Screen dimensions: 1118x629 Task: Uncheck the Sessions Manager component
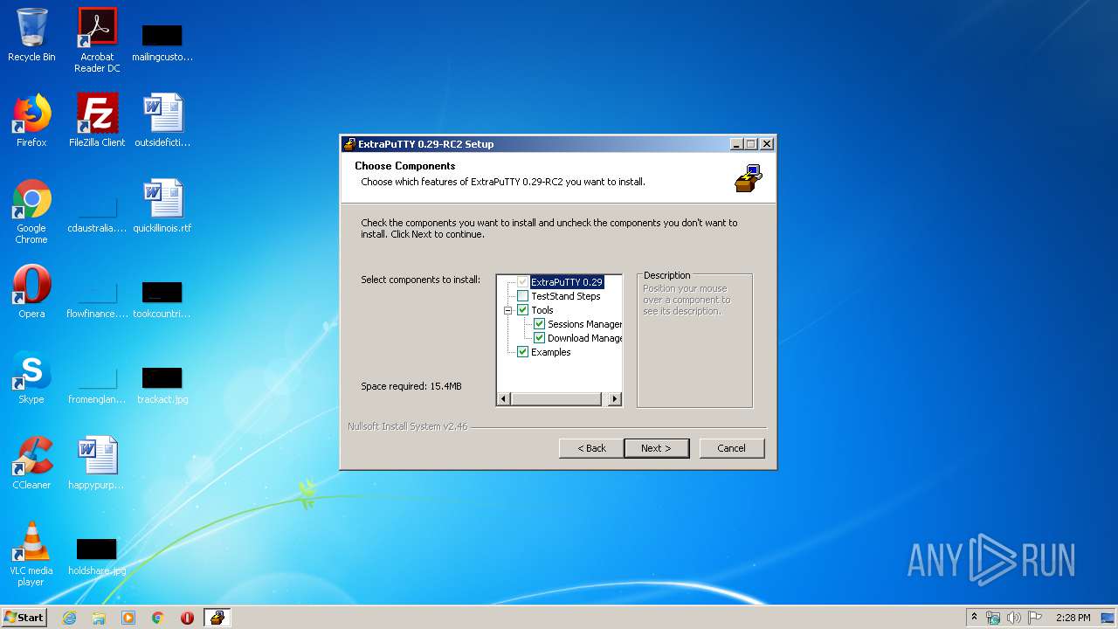pyautogui.click(x=539, y=324)
